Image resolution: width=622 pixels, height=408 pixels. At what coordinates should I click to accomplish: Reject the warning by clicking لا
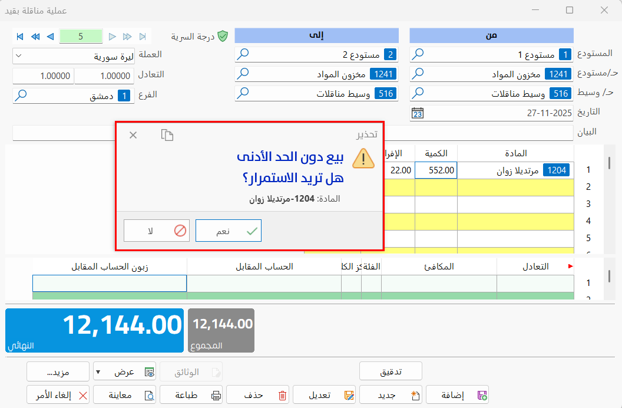156,230
